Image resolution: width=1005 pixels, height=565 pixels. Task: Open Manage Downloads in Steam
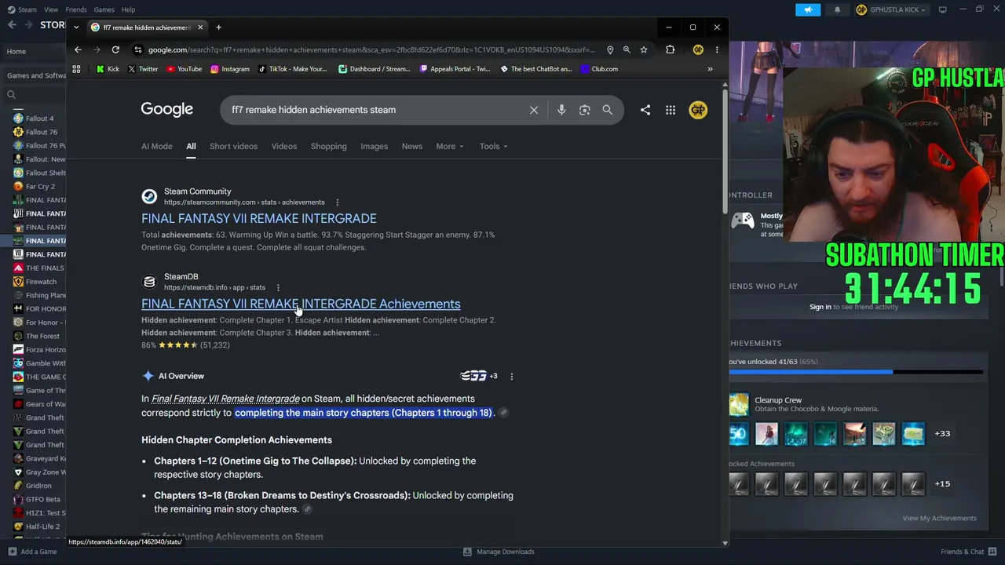click(499, 552)
